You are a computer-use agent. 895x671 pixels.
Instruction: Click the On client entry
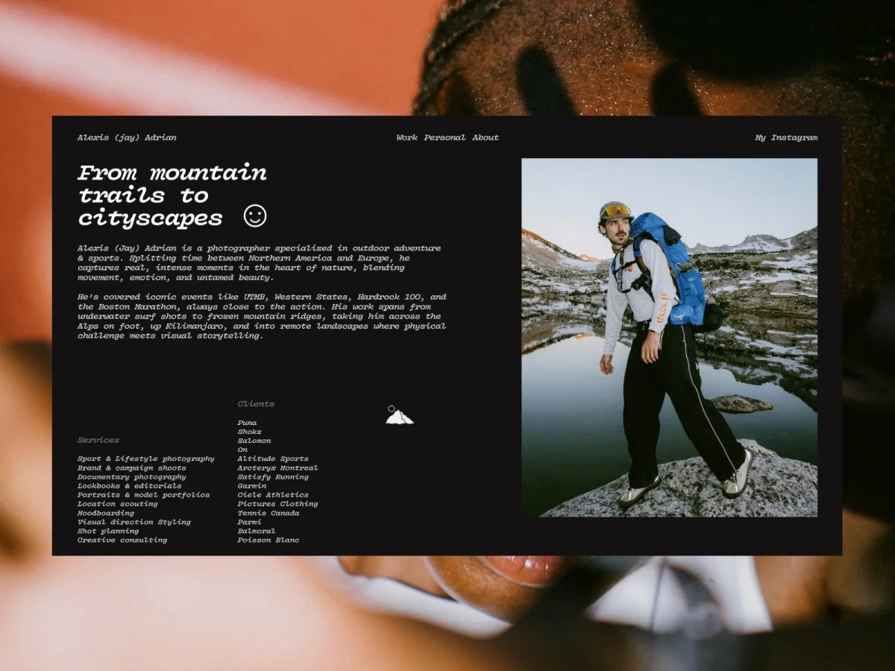tap(242, 450)
